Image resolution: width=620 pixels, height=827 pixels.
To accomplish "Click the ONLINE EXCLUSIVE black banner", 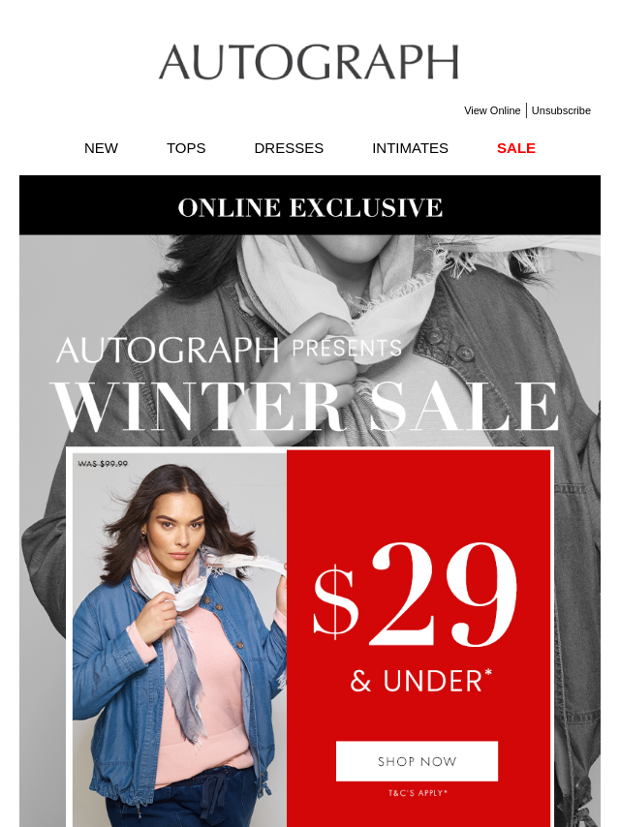I will [310, 205].
